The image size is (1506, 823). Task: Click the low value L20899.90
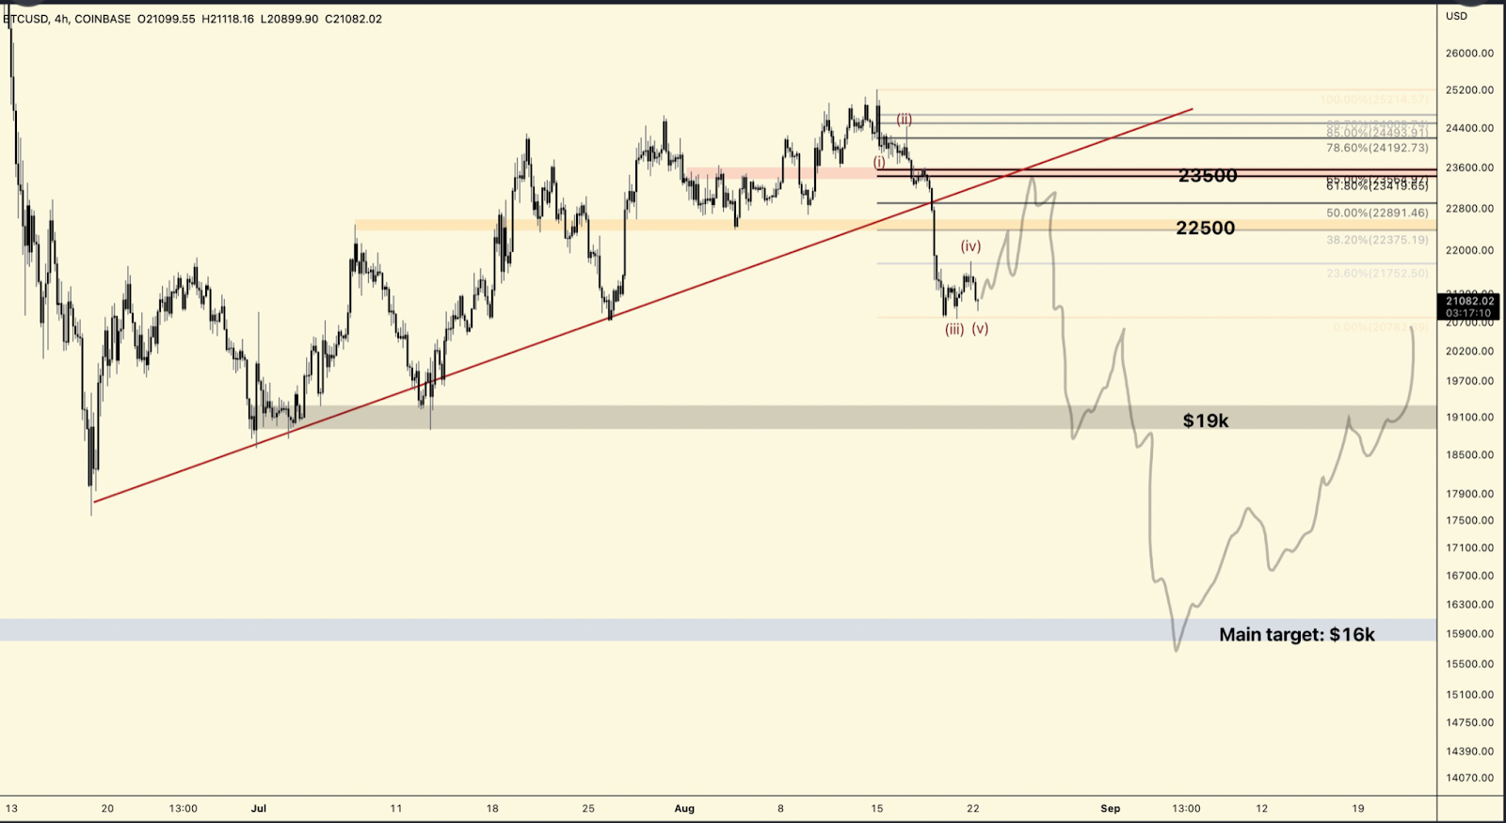click(x=290, y=19)
